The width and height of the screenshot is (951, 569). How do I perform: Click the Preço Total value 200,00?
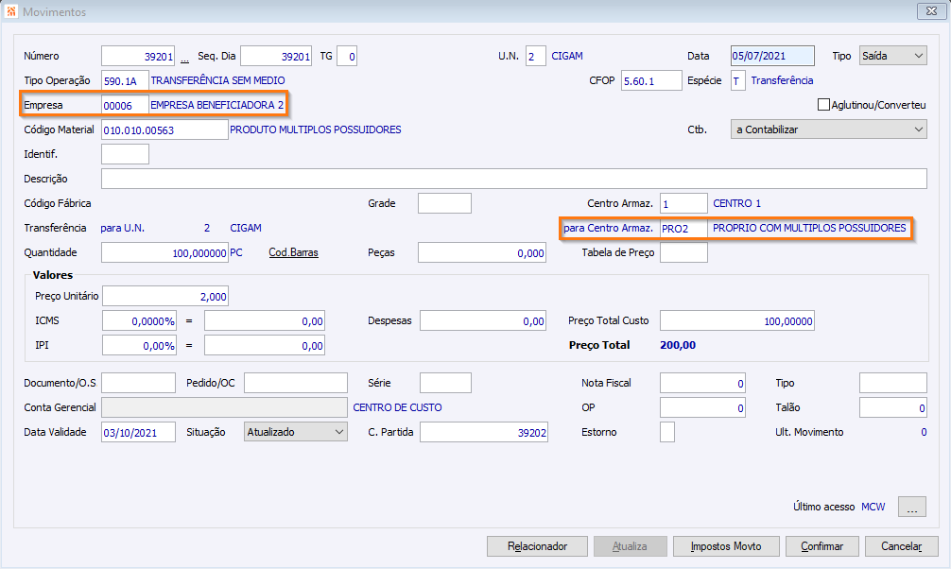point(678,345)
